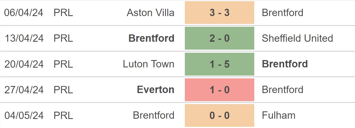This screenshot has height=128, width=355.
Task: Select the 20/04/24 date cell
Action: [24, 64]
